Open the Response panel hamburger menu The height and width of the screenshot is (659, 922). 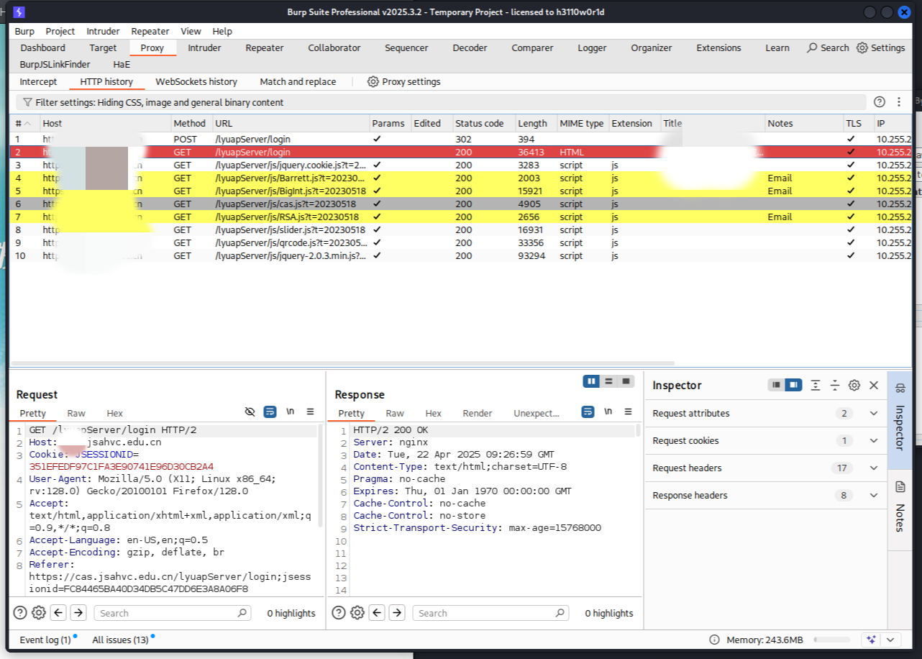pos(628,412)
